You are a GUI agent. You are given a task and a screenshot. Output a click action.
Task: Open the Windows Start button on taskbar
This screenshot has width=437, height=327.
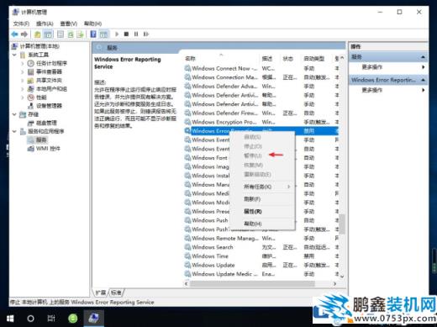(x=10, y=319)
